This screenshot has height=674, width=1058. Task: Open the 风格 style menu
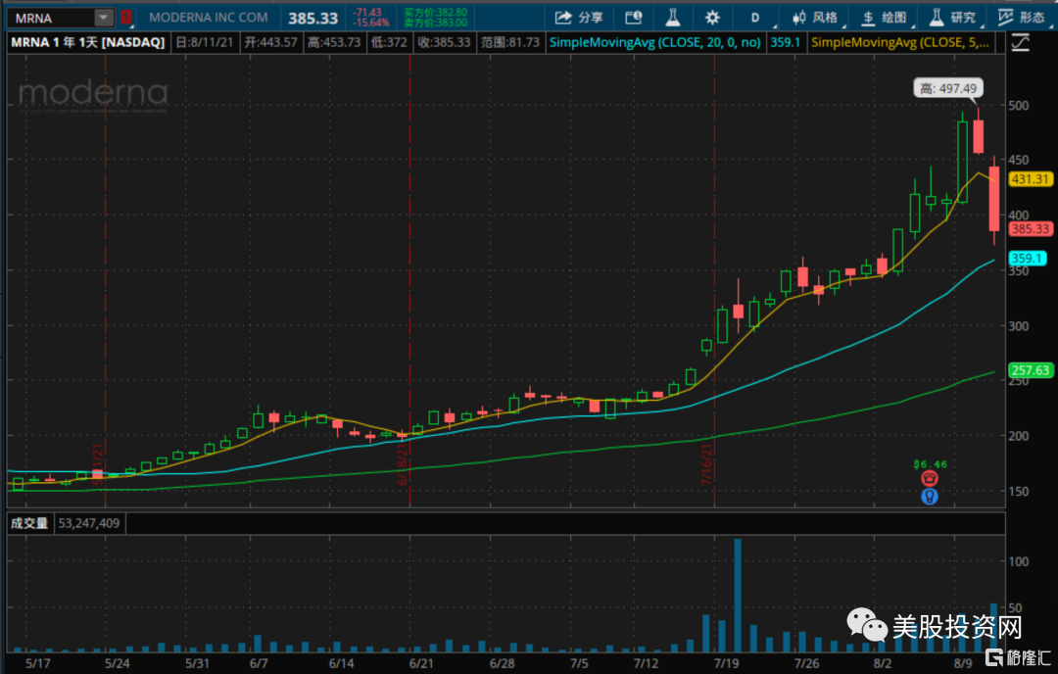point(813,18)
